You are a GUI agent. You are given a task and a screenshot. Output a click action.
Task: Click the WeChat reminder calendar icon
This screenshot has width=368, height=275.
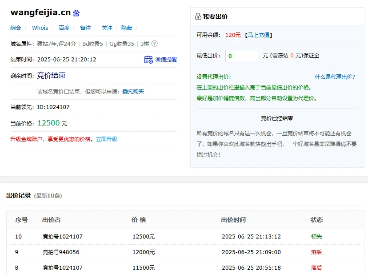tap(148, 60)
